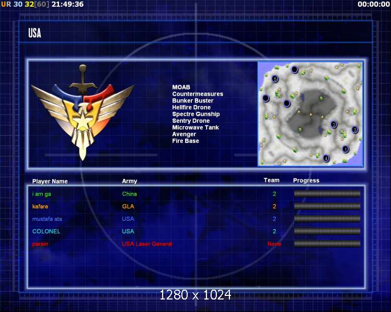
Task: Click player name "COLONEL"
Action: tap(46, 231)
